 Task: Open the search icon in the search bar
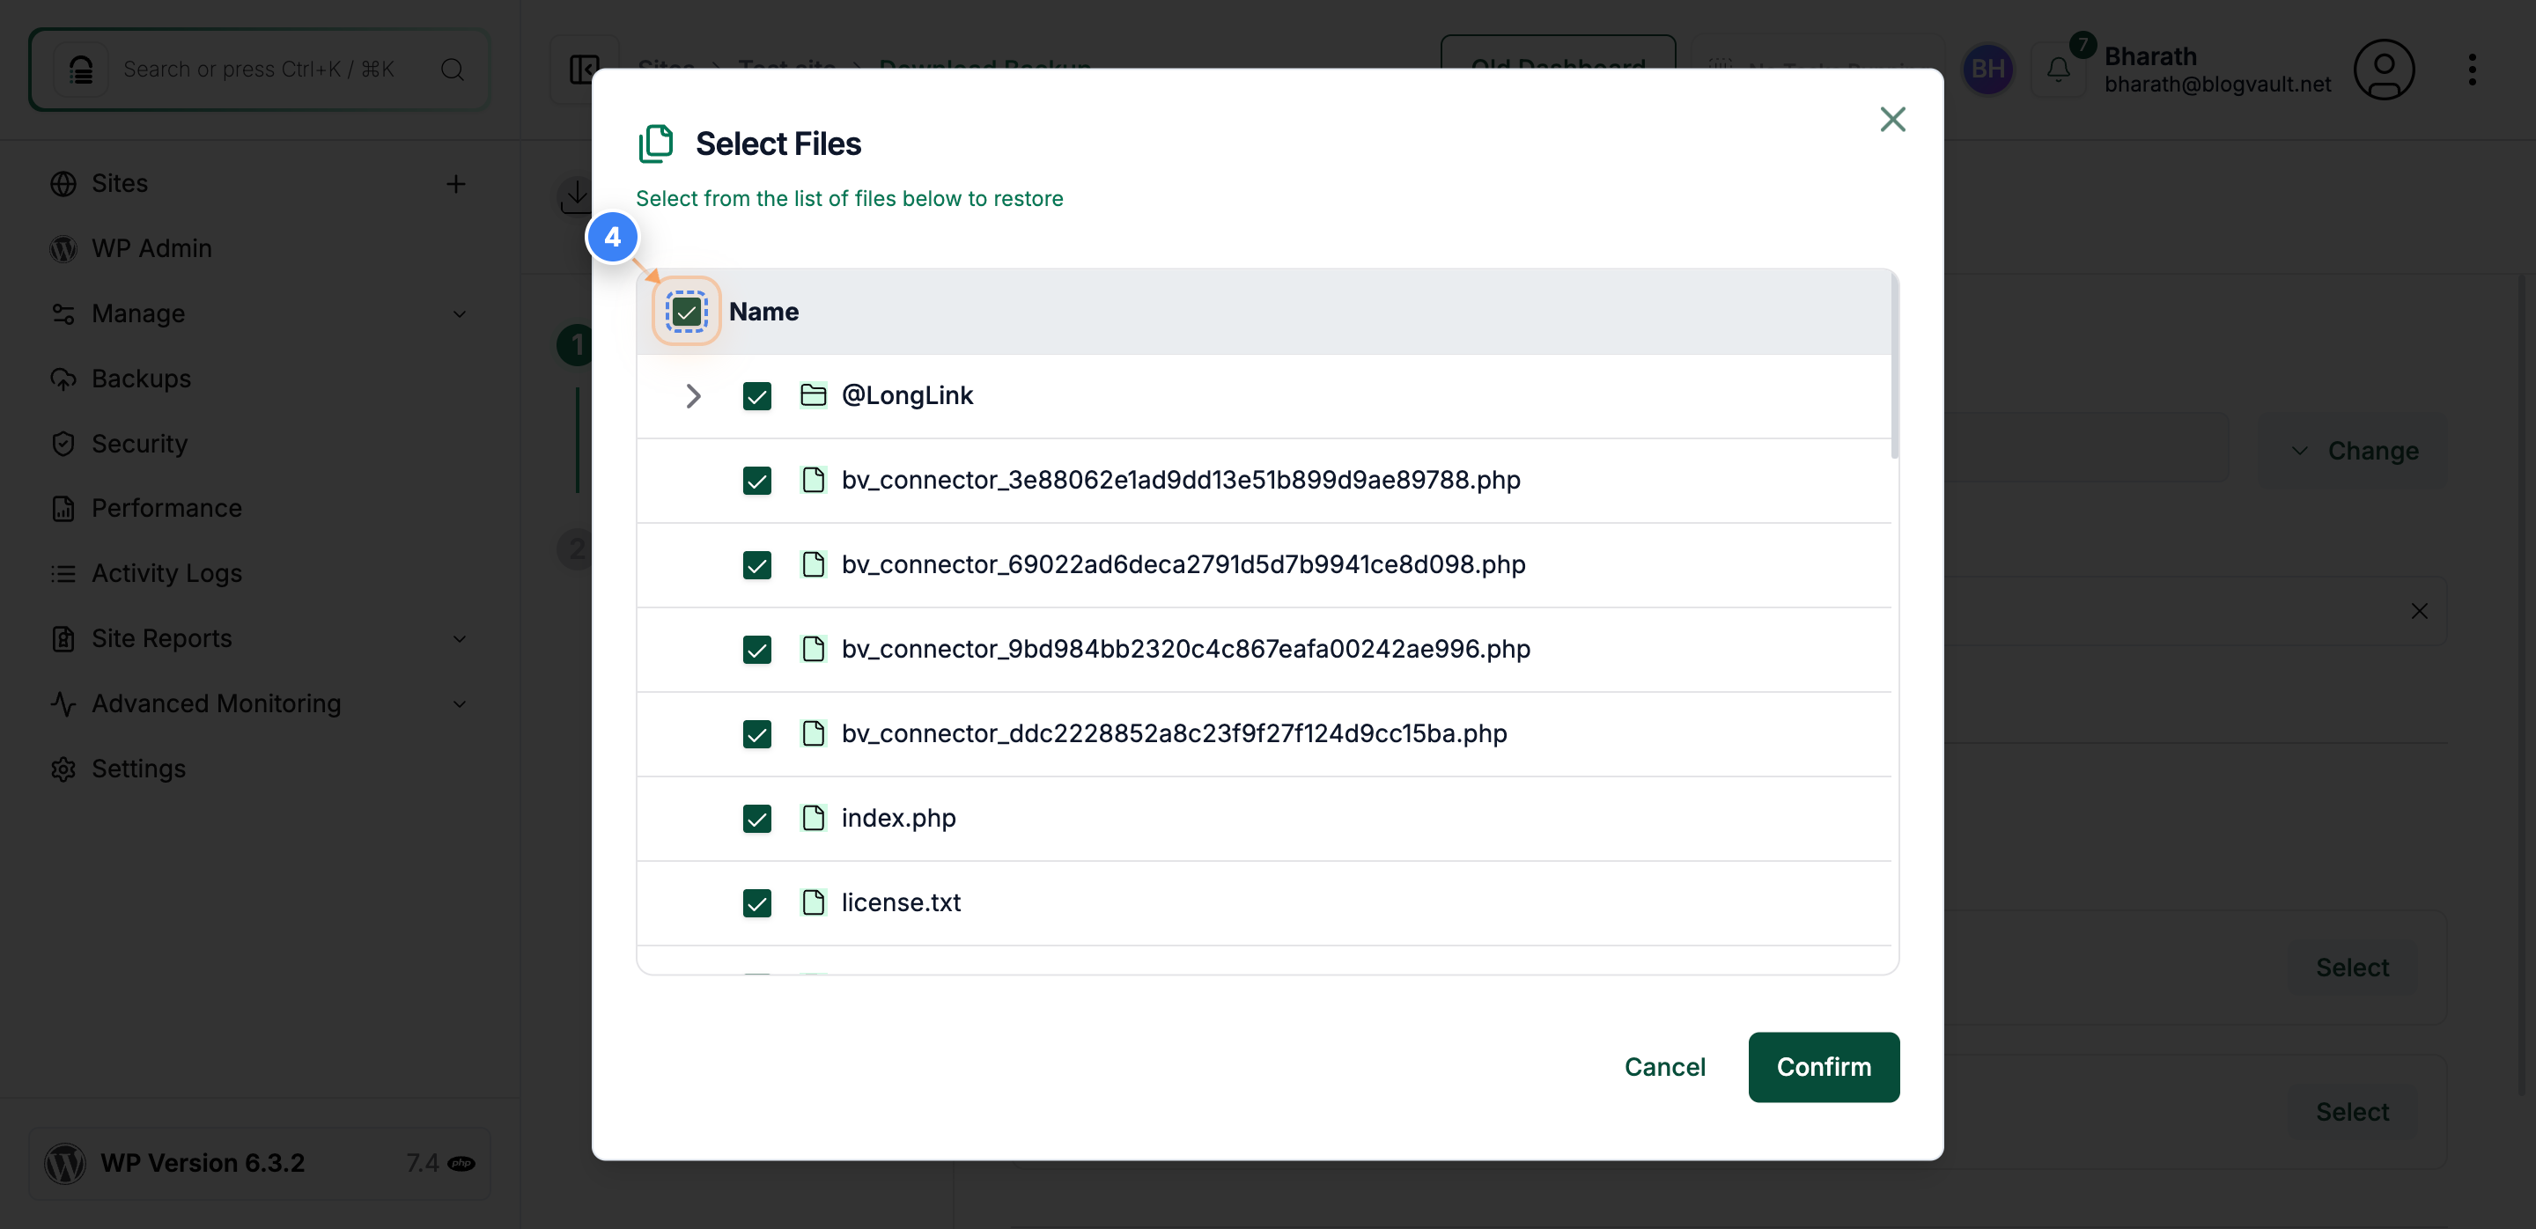click(x=452, y=69)
